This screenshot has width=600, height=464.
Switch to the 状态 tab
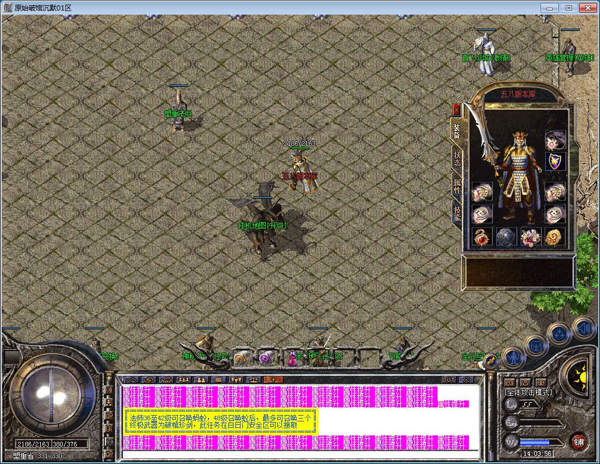(457, 159)
